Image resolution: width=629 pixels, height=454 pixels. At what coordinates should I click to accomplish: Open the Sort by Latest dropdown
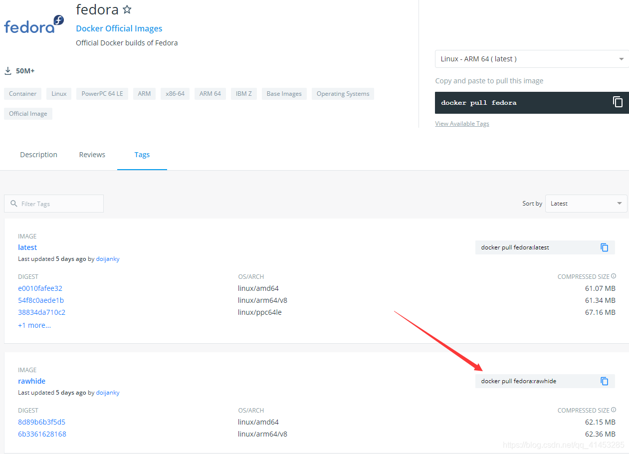586,204
